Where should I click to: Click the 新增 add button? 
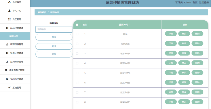click(54, 46)
